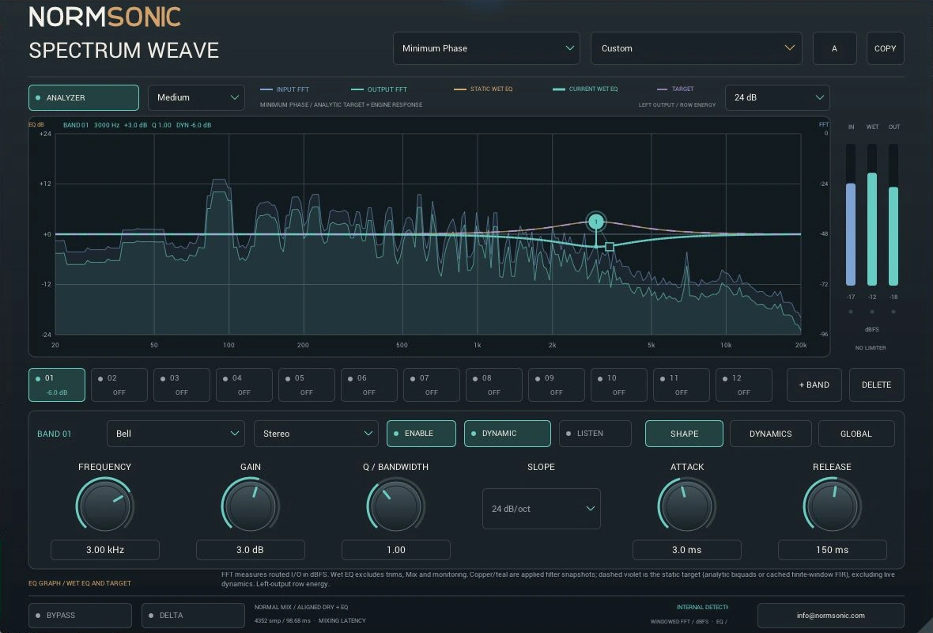The height and width of the screenshot is (633, 933).
Task: Click the 3.00 kHz frequency value field
Action: click(104, 550)
